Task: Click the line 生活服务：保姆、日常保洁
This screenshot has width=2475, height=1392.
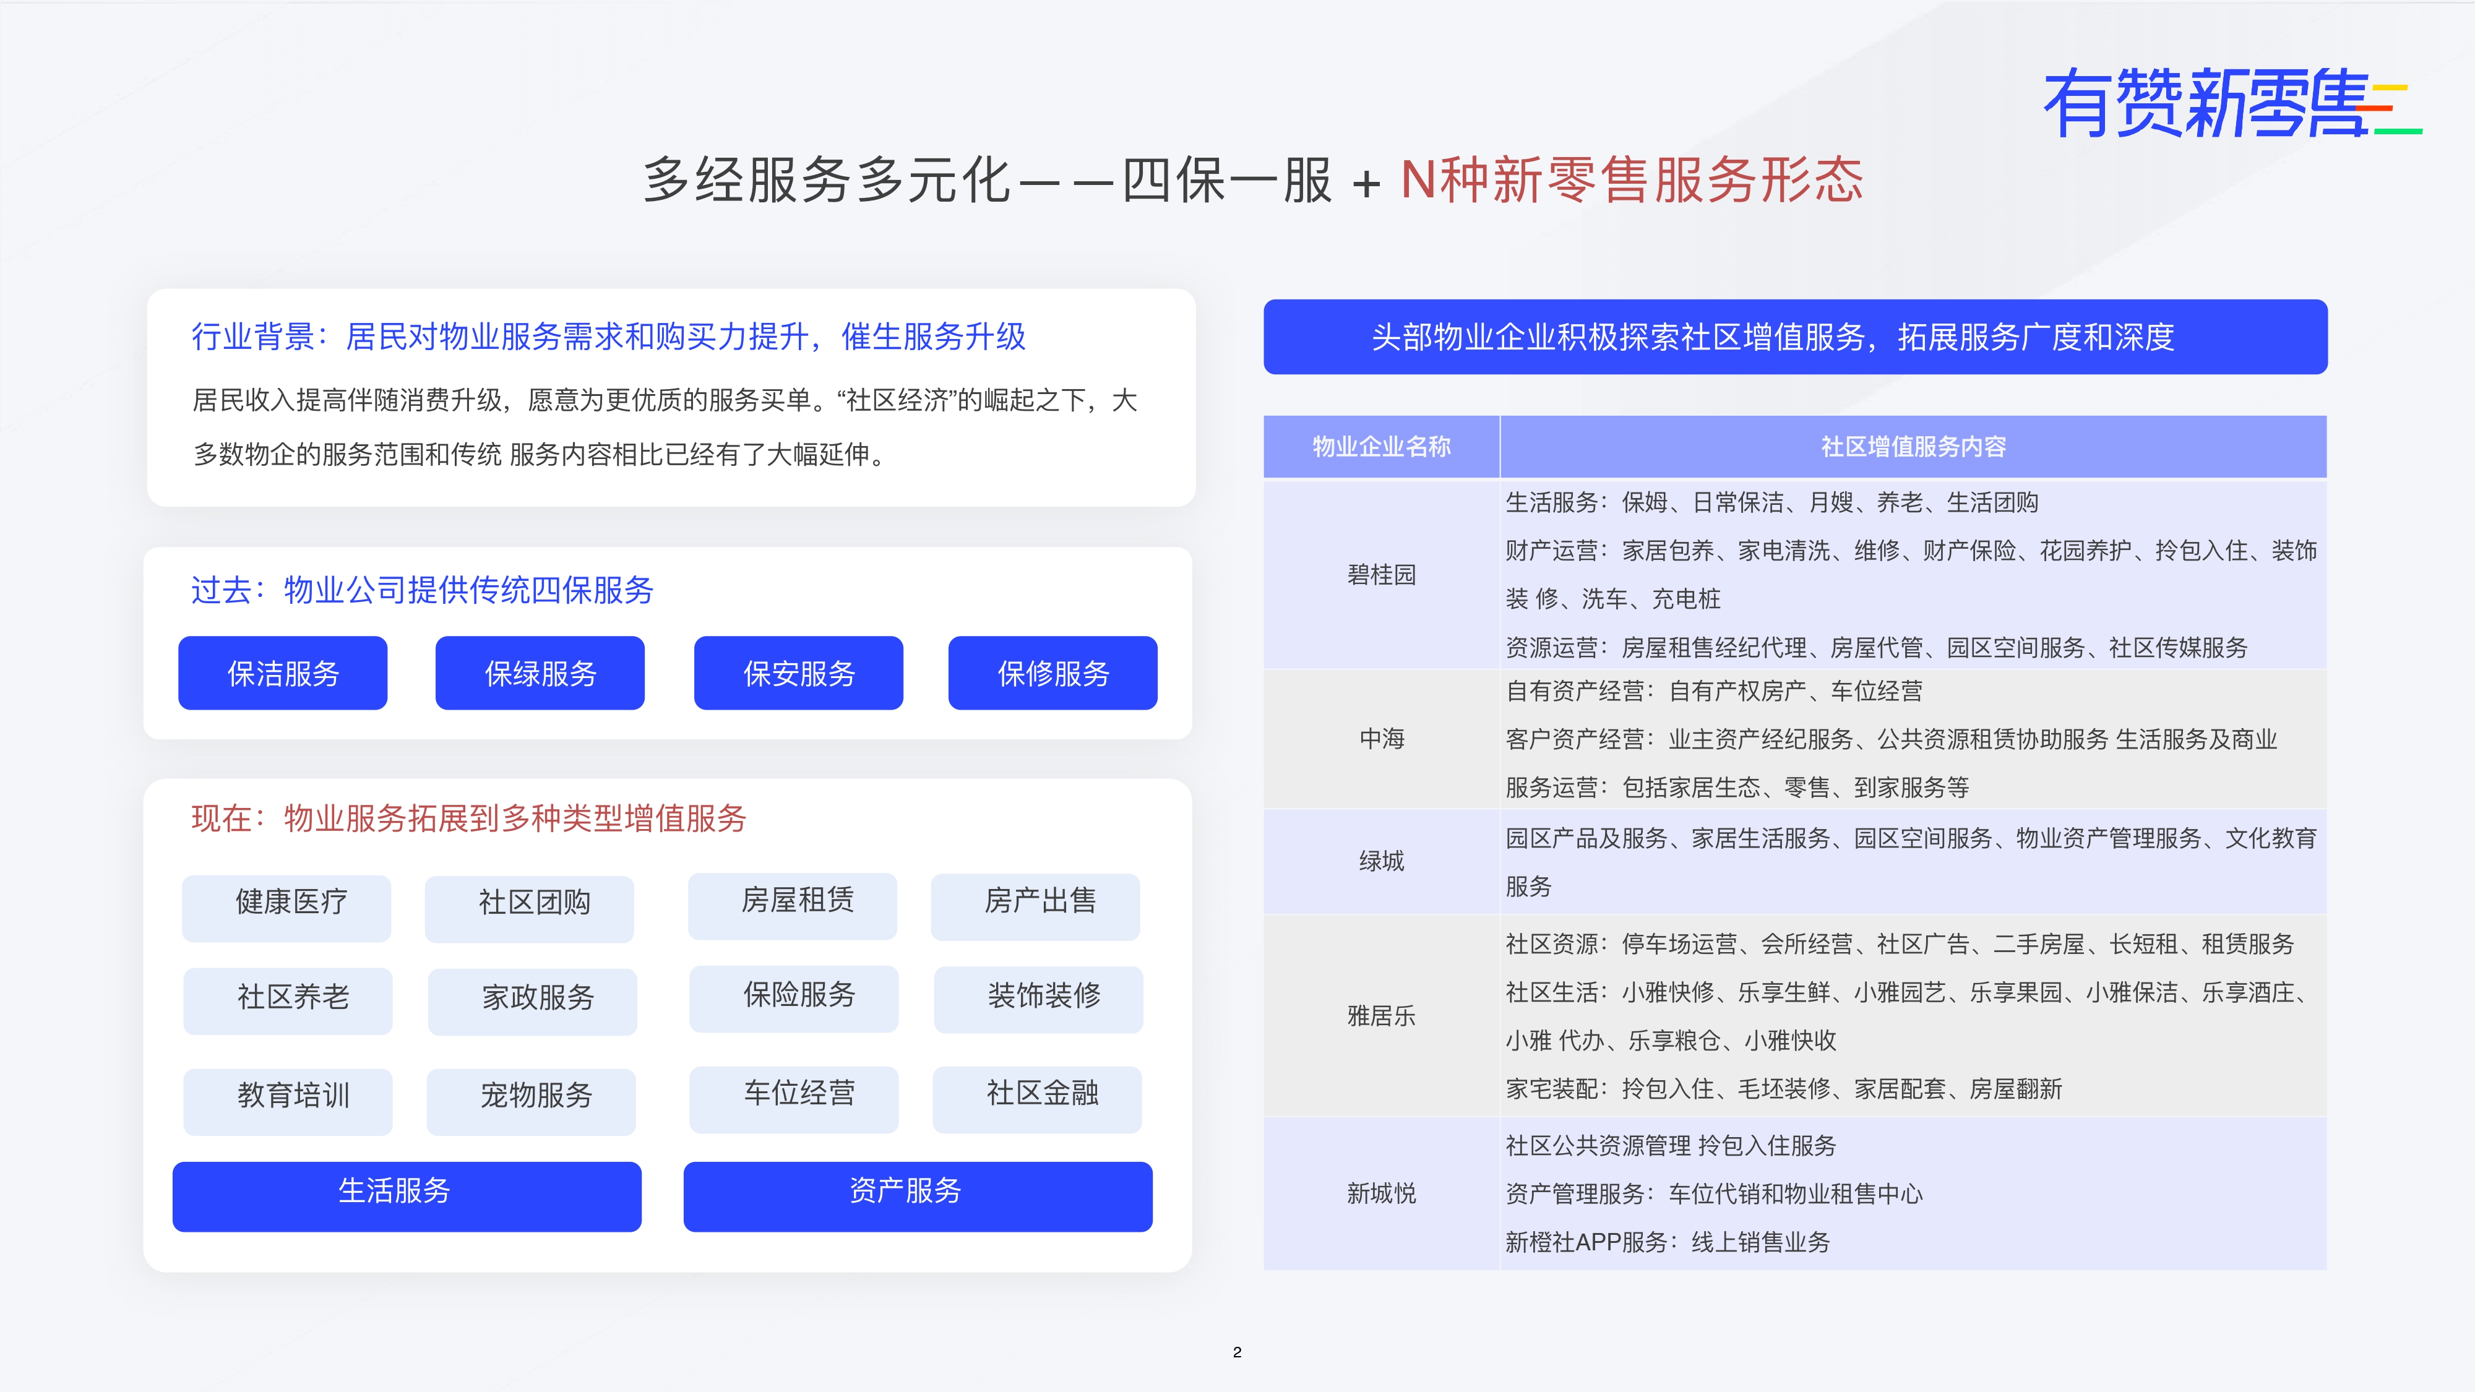Action: click(x=1771, y=502)
